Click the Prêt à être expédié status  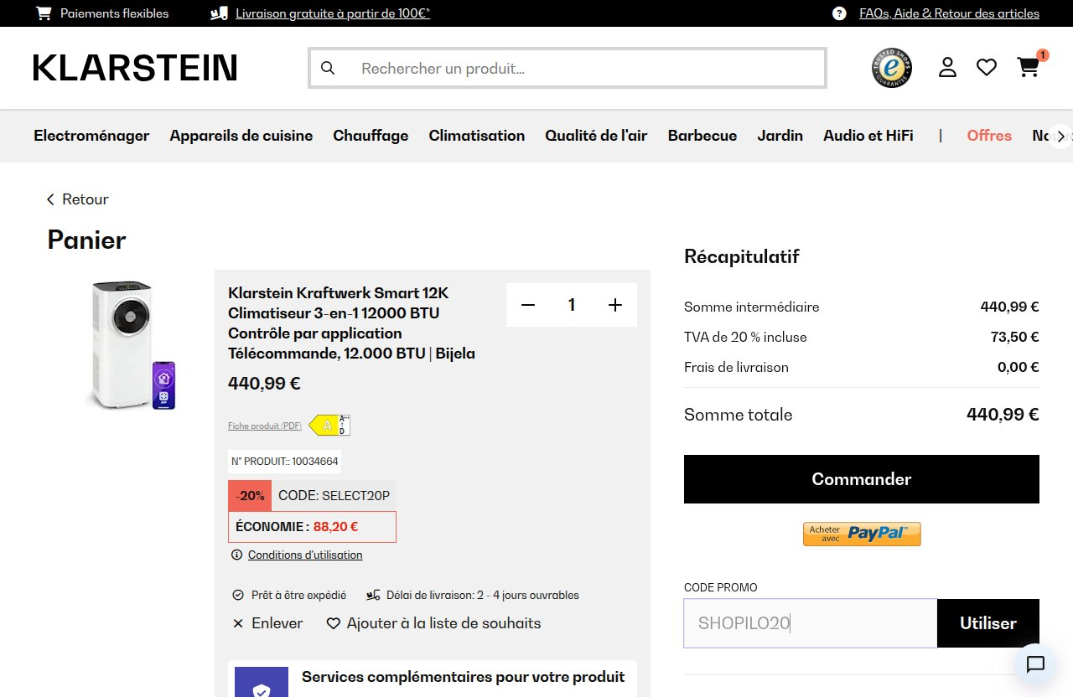[289, 596]
